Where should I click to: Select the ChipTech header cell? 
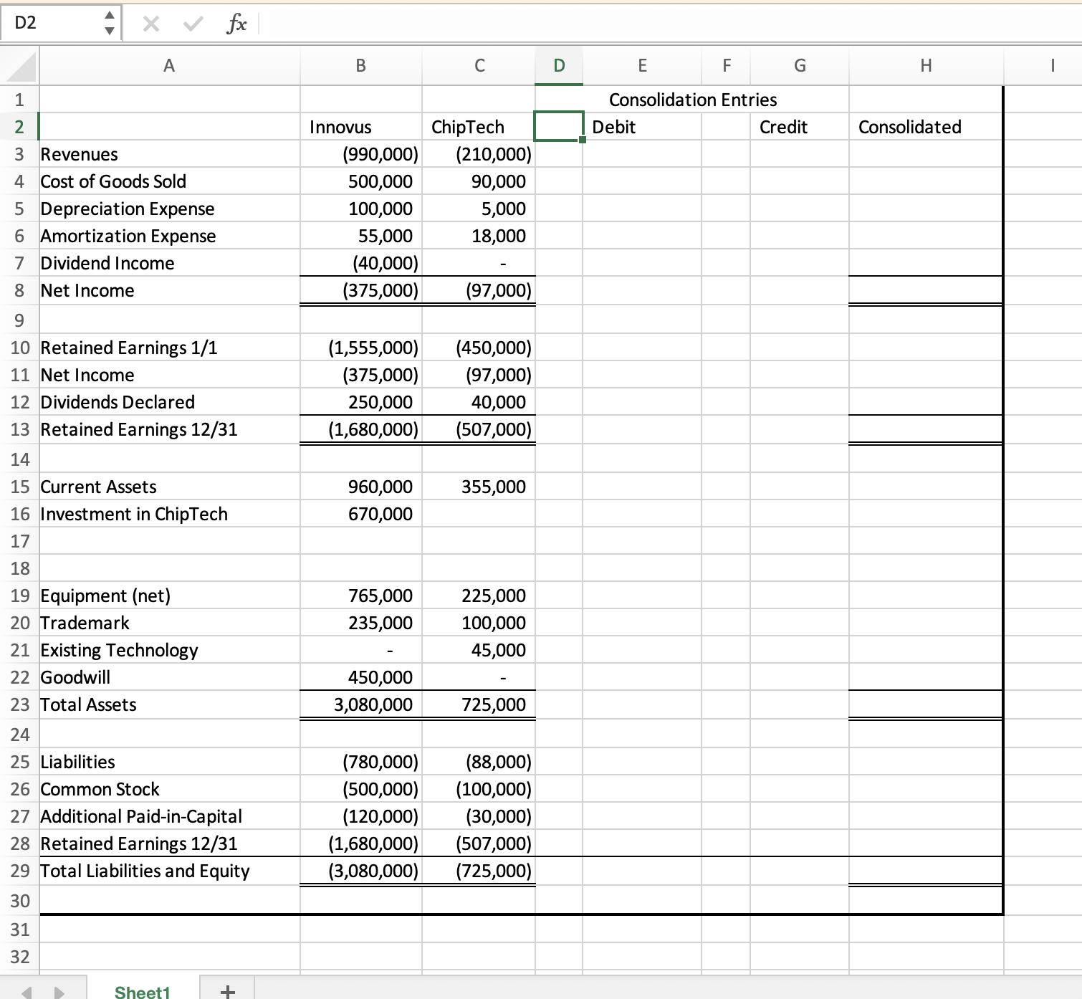[x=479, y=127]
